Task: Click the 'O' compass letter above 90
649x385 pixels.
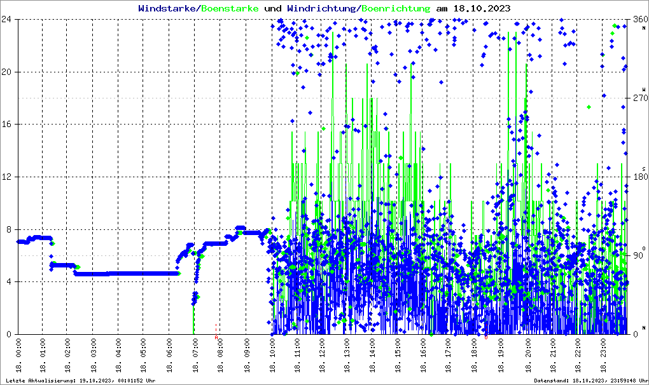Action: tap(644, 248)
